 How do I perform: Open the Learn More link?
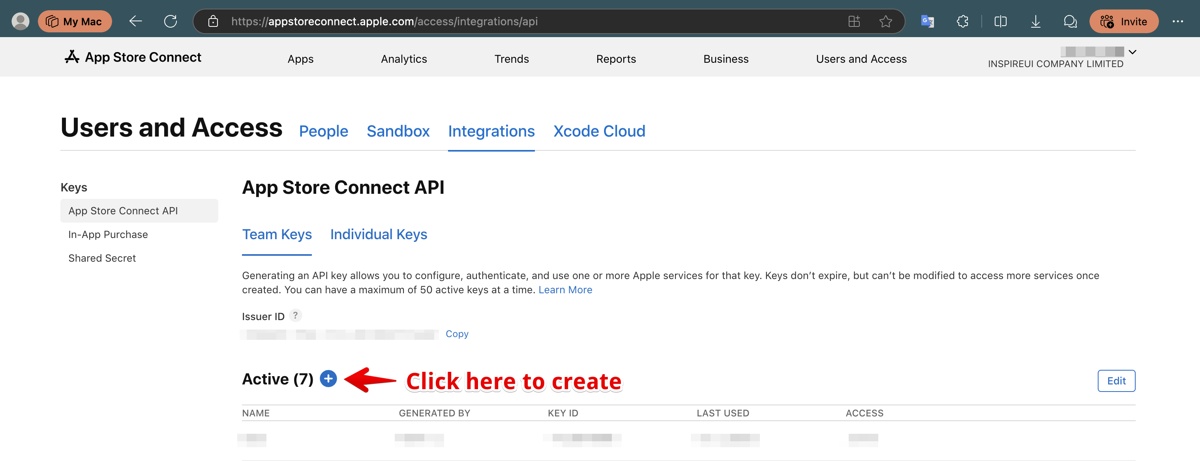point(565,290)
